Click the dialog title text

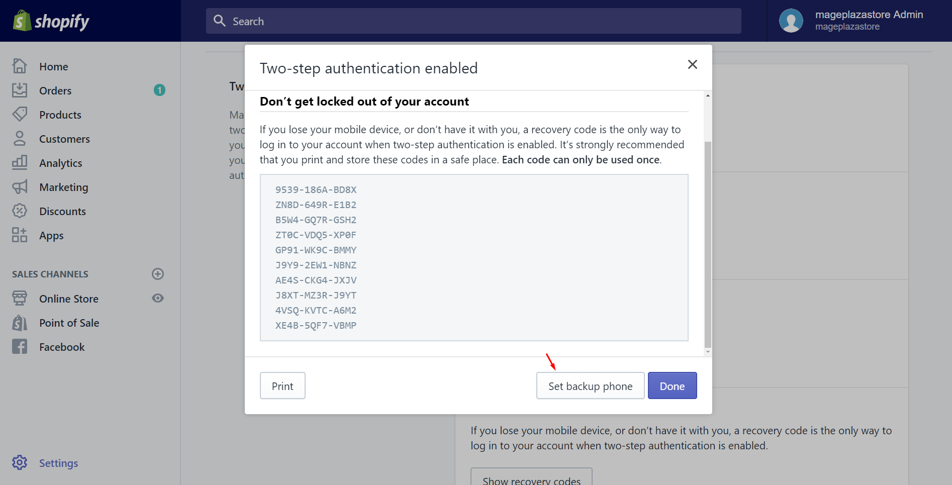point(368,68)
